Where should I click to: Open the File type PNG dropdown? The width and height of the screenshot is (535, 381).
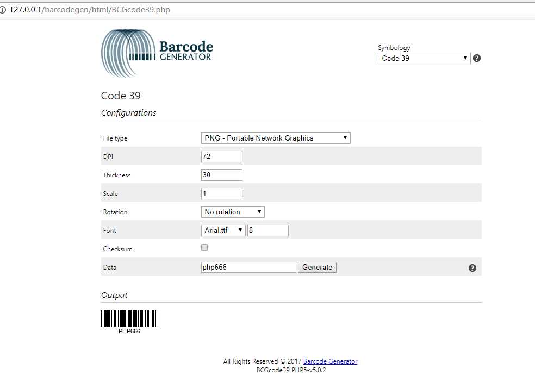[276, 138]
